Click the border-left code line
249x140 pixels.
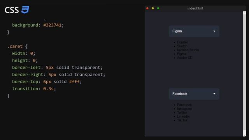(57, 67)
